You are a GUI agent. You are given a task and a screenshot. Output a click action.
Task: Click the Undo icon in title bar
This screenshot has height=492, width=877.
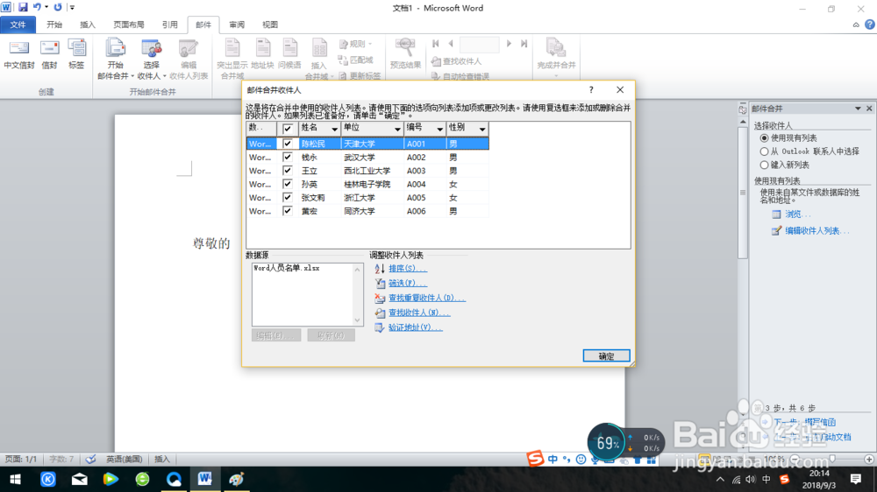pyautogui.click(x=37, y=7)
